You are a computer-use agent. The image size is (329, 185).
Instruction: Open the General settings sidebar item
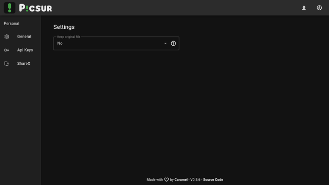point(21,36)
